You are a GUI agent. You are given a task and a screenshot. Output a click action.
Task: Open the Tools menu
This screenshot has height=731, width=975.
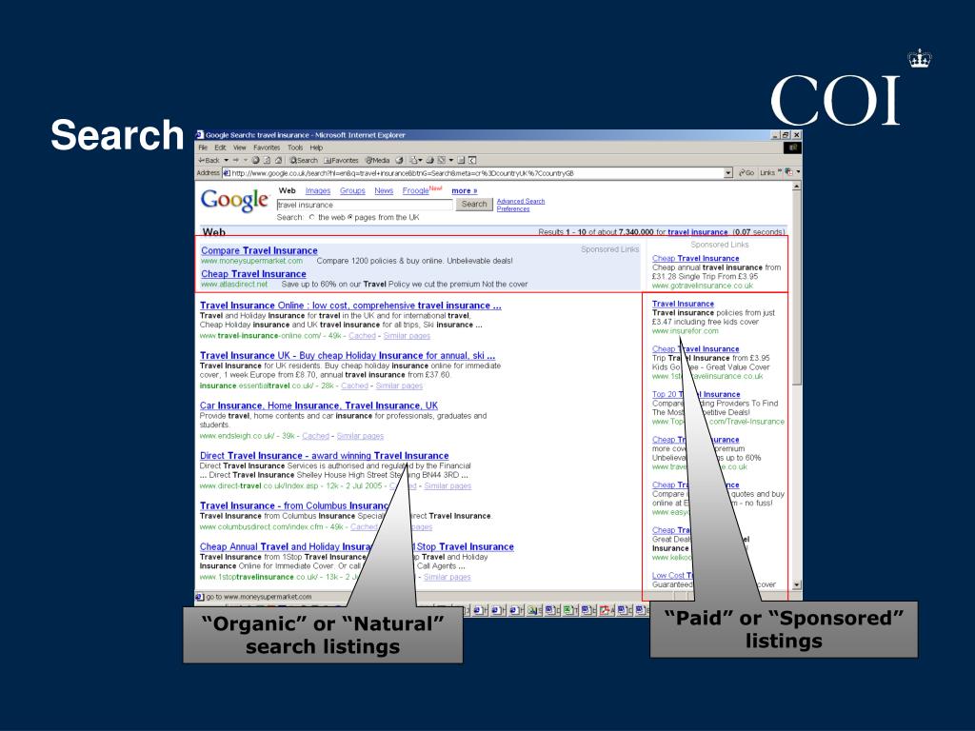click(295, 148)
